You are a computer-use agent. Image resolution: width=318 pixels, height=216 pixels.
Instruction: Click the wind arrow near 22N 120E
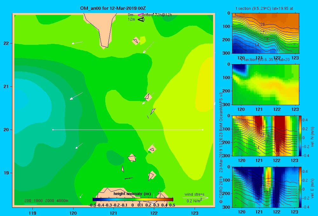(x=77, y=43)
